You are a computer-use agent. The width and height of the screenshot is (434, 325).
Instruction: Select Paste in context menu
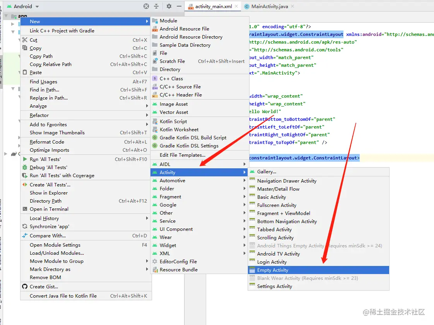tap(86, 72)
